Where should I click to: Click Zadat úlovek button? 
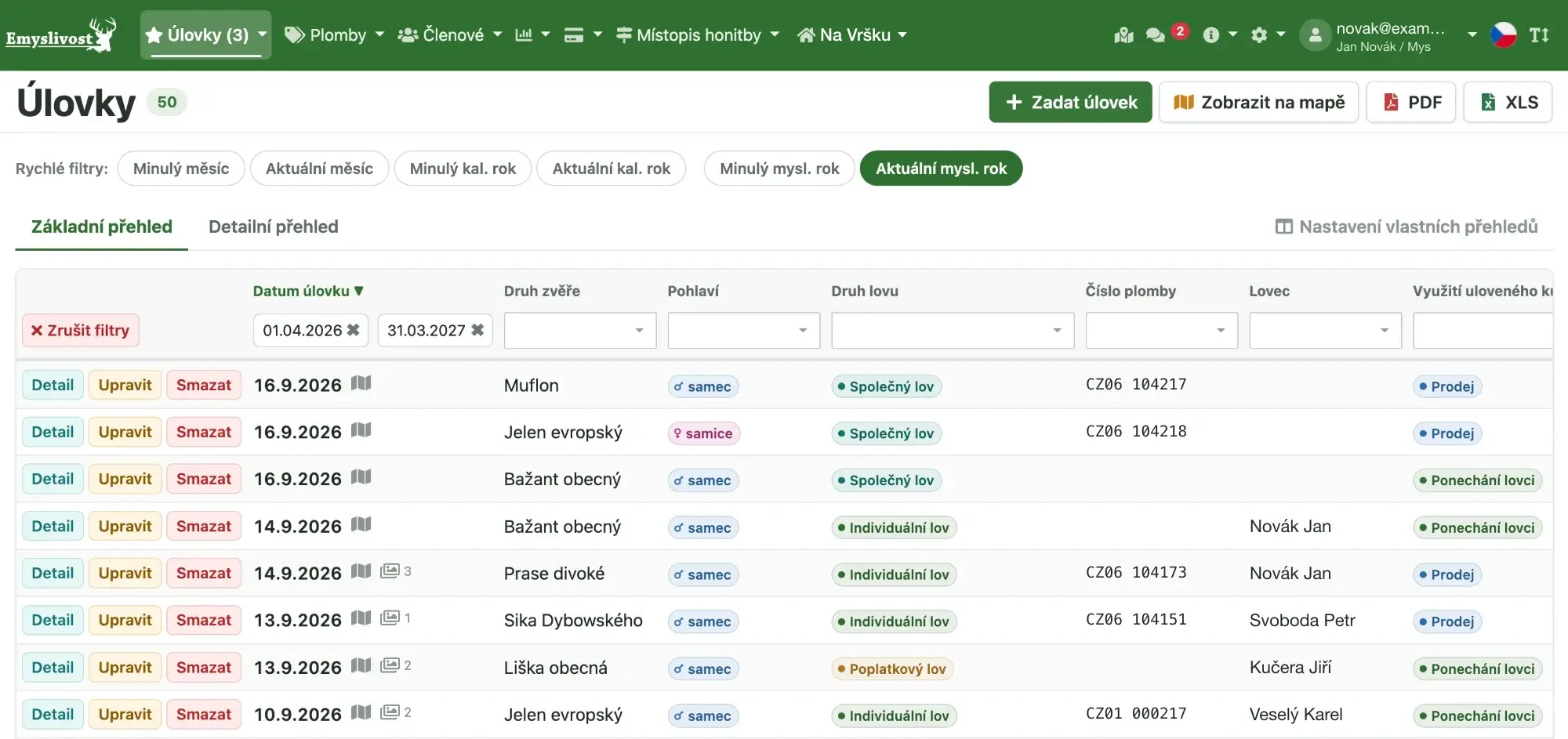[x=1070, y=102]
